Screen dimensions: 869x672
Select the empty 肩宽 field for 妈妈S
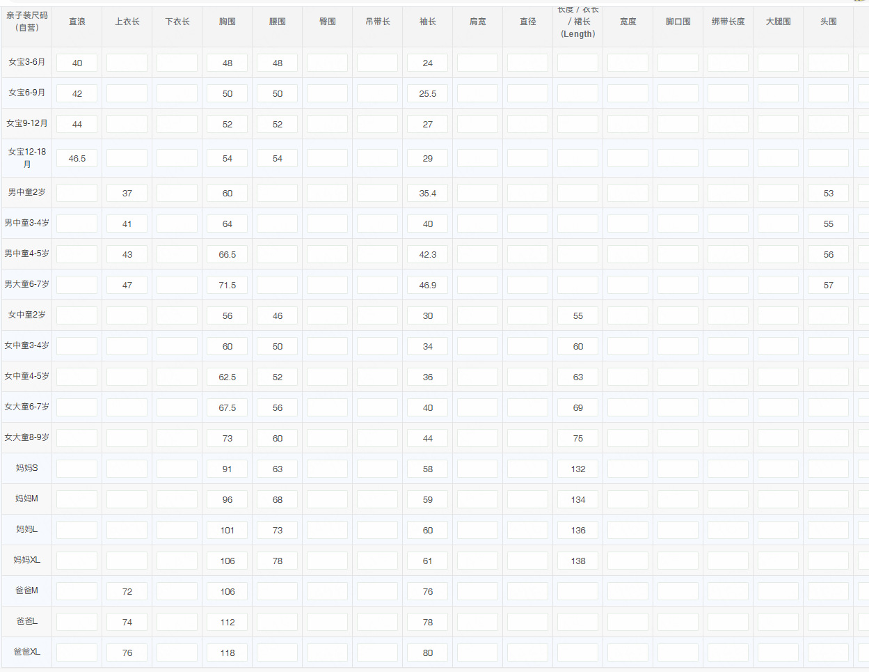tap(477, 469)
